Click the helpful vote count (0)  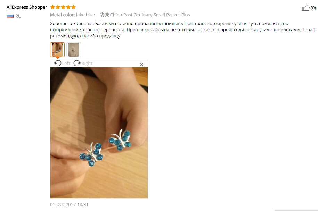pos(313,8)
